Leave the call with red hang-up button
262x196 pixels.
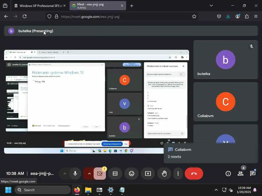[194, 174]
